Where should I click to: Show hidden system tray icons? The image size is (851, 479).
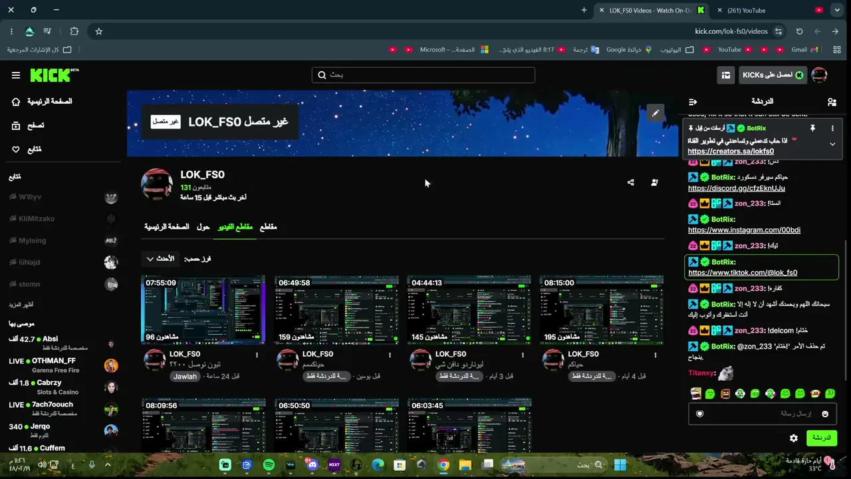pyautogui.click(x=108, y=465)
